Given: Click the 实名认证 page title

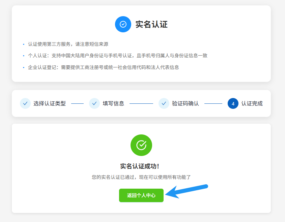Looking at the screenshot, I should pyautogui.click(x=151, y=25).
